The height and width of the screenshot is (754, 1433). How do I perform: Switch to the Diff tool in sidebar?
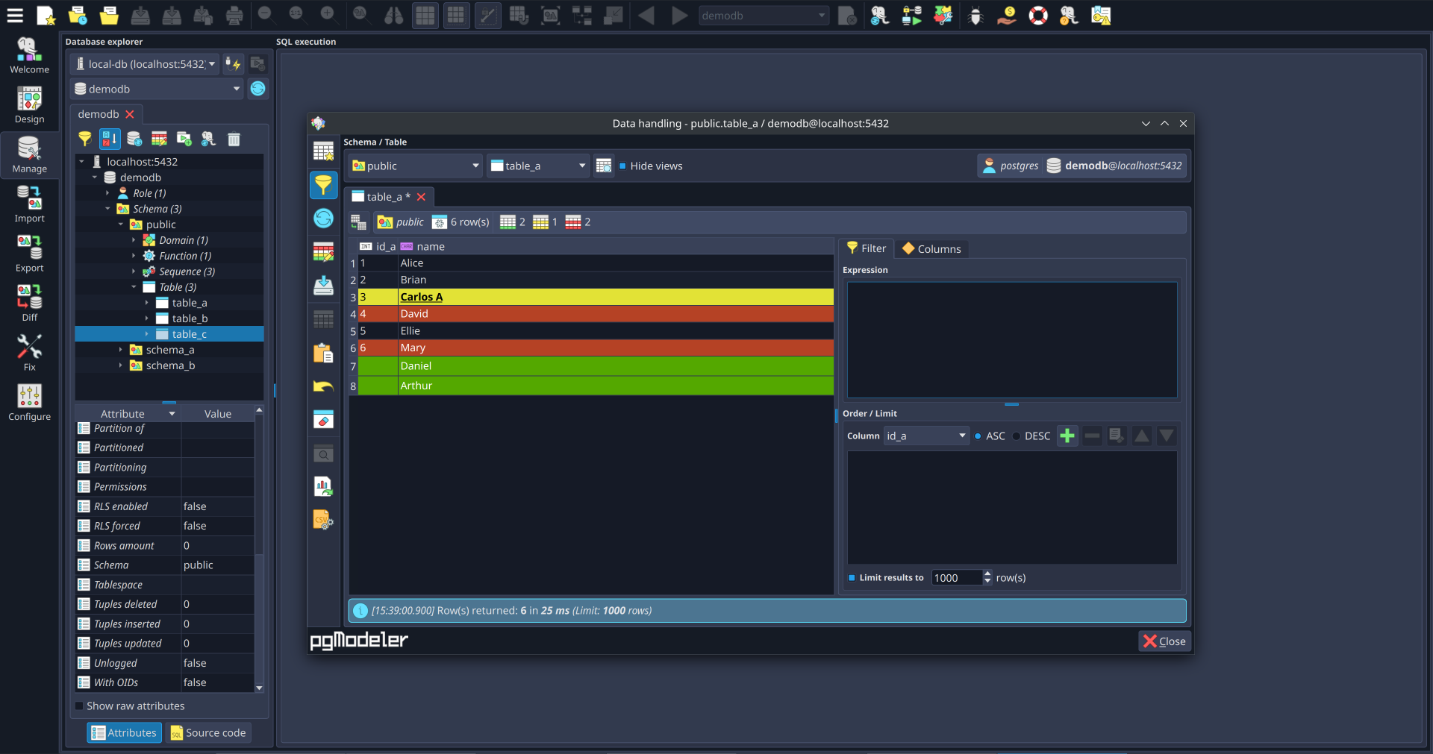pyautogui.click(x=29, y=301)
